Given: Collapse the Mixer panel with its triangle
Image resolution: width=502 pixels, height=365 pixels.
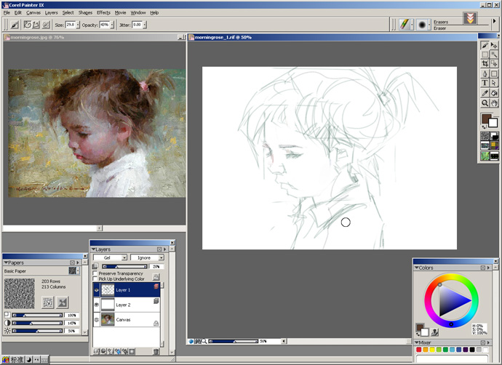Looking at the screenshot, I should (x=417, y=342).
